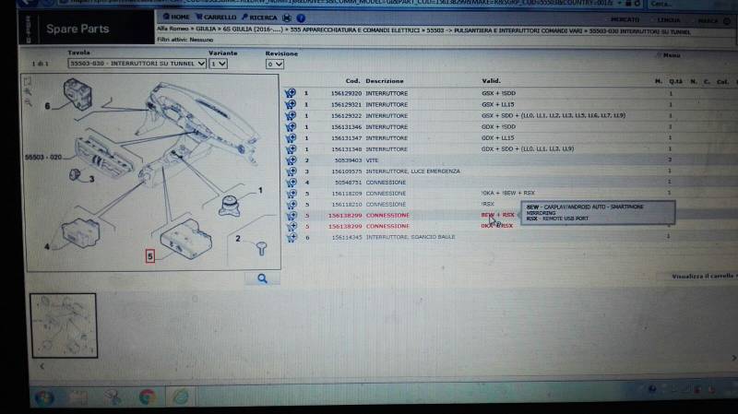Open Chrome from the taskbar
Screen dimensions: 738x414
pyautogui.click(x=146, y=396)
